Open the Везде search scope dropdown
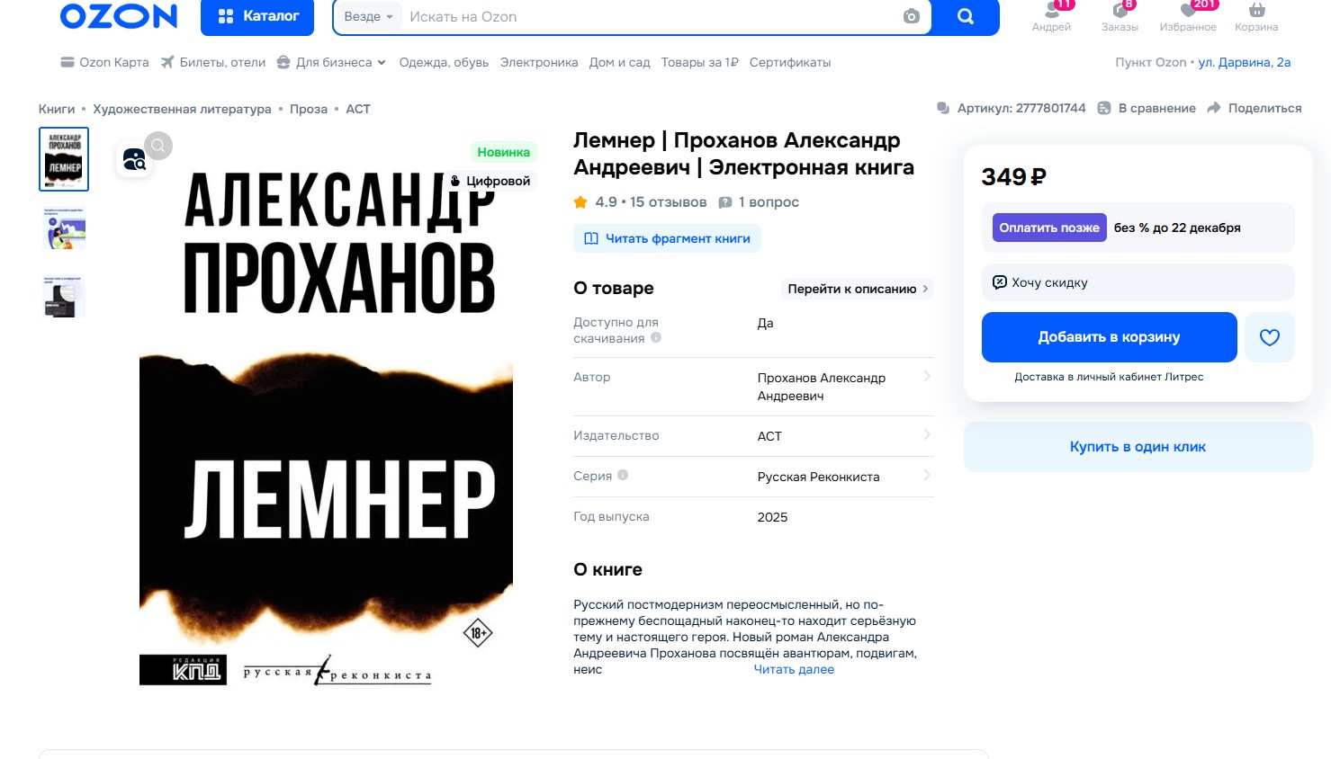 tap(368, 16)
